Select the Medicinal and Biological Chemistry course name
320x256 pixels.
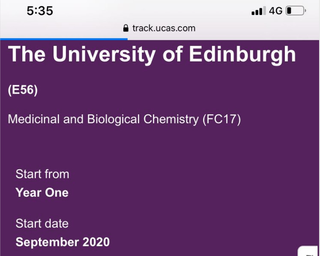[x=104, y=119]
